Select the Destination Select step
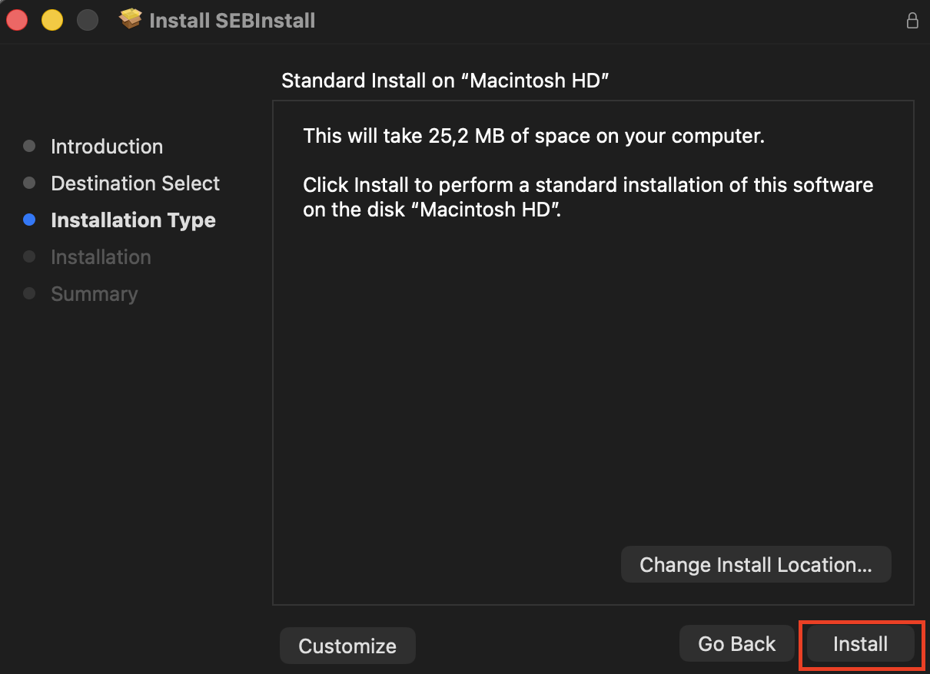930x674 pixels. point(135,183)
